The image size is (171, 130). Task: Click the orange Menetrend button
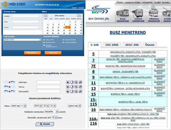point(32,53)
